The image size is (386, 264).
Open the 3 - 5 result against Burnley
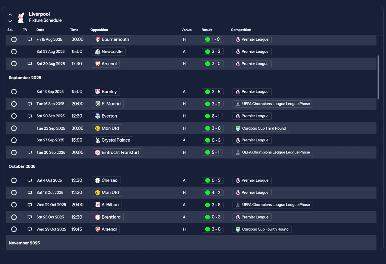coord(213,92)
